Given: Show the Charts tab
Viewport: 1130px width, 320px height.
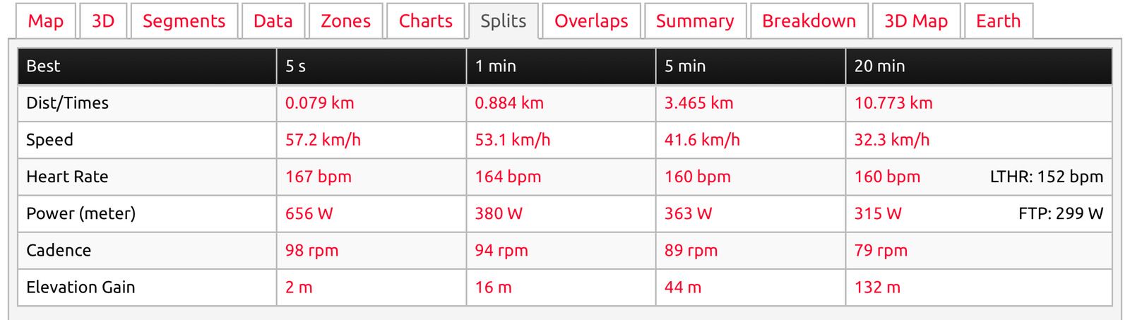Looking at the screenshot, I should (425, 21).
